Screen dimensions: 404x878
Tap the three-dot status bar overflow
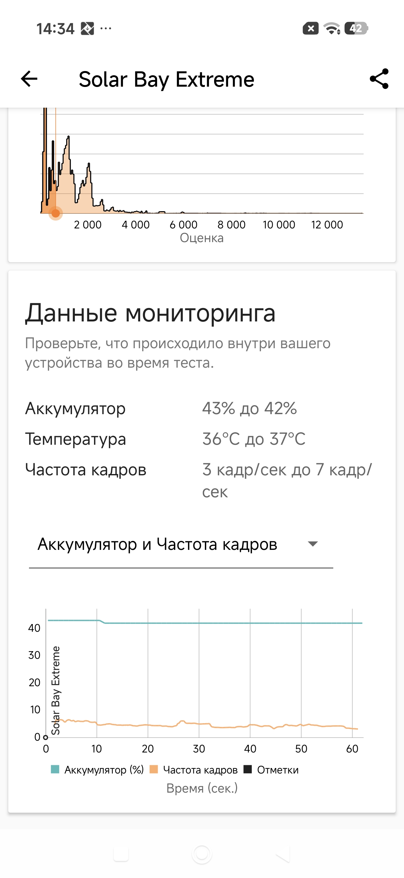pyautogui.click(x=106, y=28)
